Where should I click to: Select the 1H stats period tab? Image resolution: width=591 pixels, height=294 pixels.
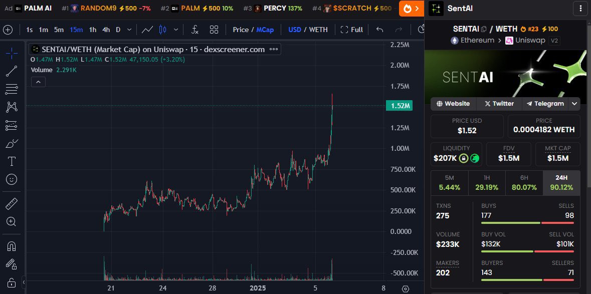pyautogui.click(x=487, y=183)
